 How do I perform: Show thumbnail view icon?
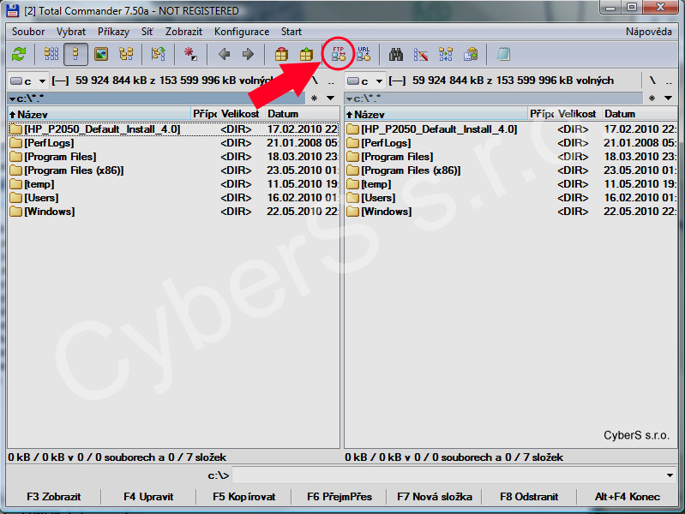[101, 54]
